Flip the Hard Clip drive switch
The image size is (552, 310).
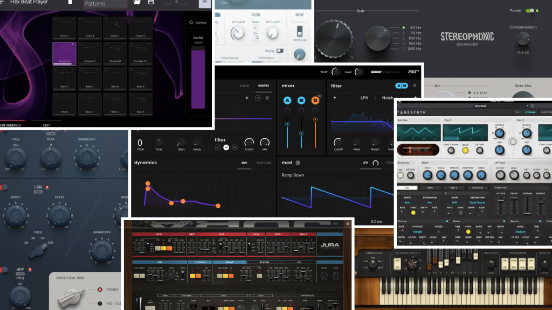[x=300, y=31]
